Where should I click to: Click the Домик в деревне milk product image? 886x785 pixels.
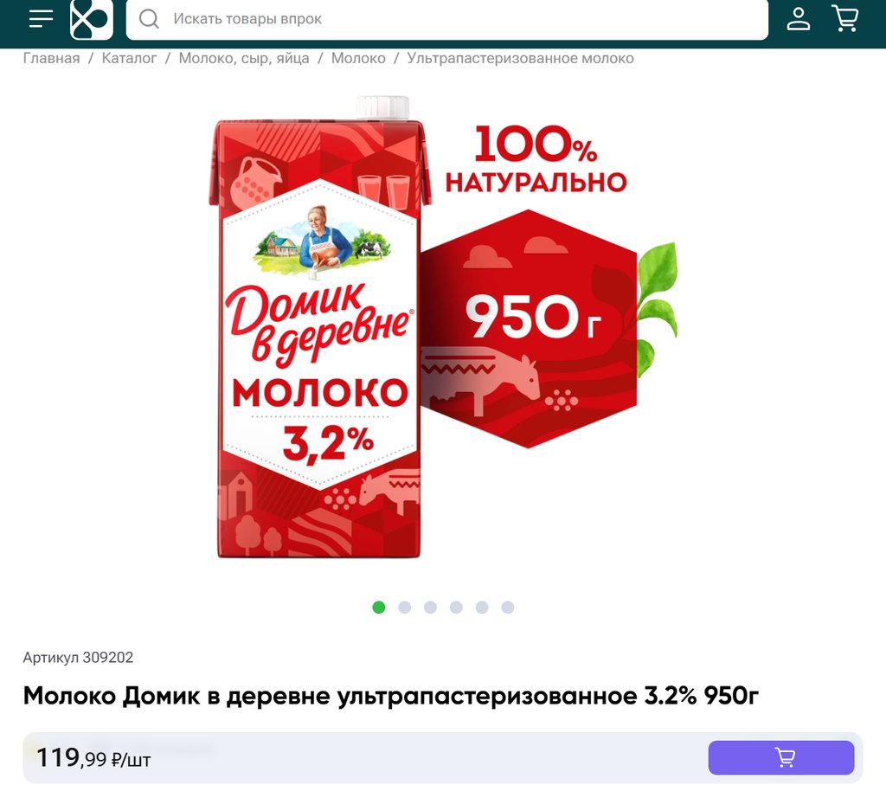tap(442, 328)
